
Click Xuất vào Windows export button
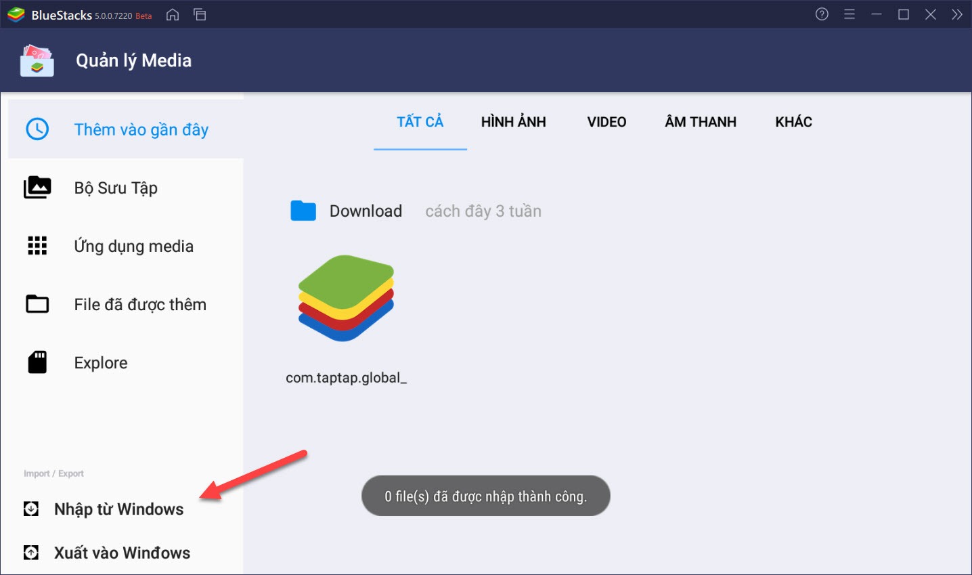123,553
